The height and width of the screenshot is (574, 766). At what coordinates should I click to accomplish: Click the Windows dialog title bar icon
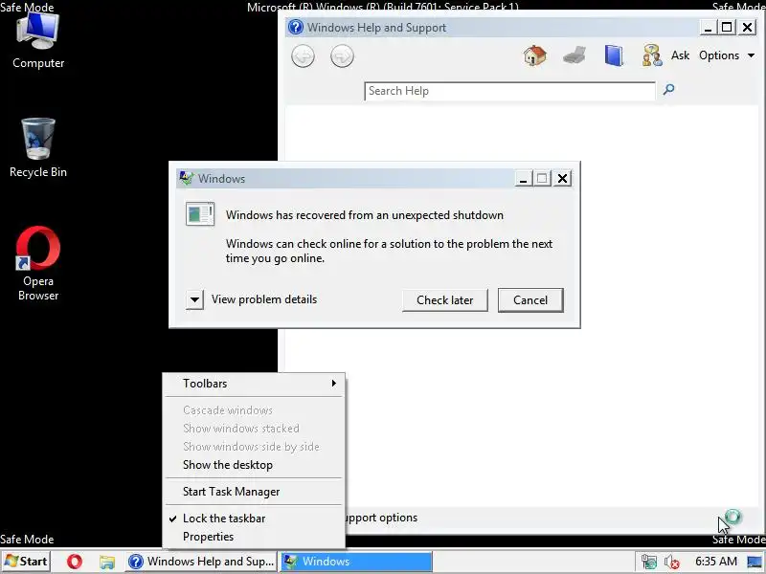click(186, 178)
